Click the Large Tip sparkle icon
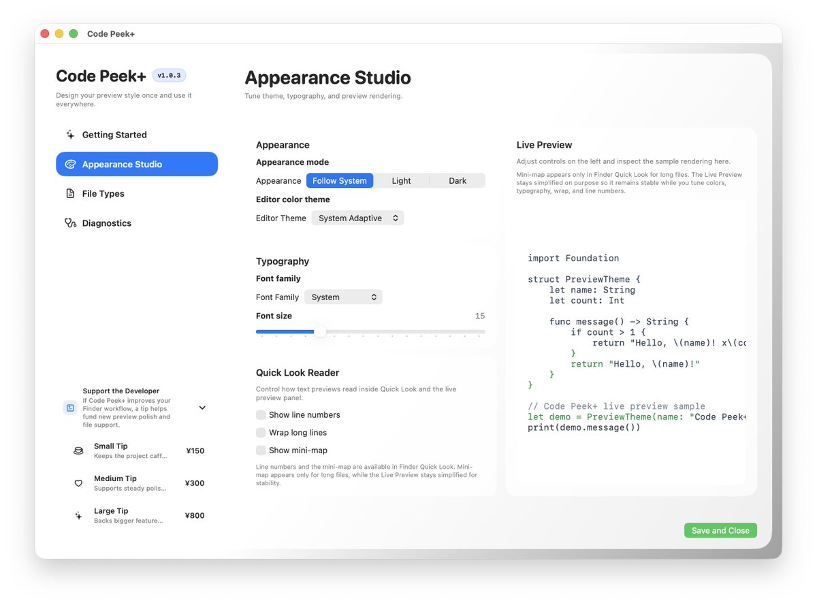Image resolution: width=817 pixels, height=605 pixels. pyautogui.click(x=78, y=516)
